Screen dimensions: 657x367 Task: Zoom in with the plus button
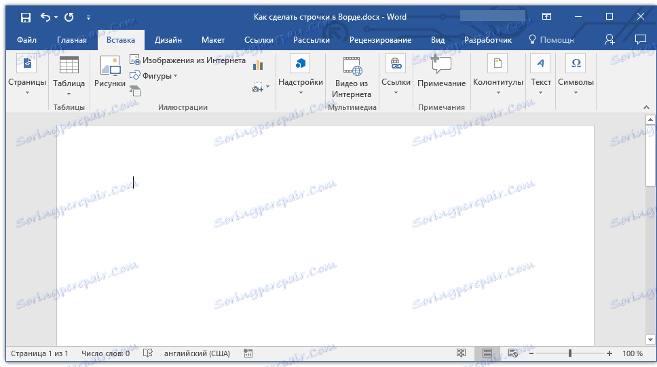click(x=609, y=353)
